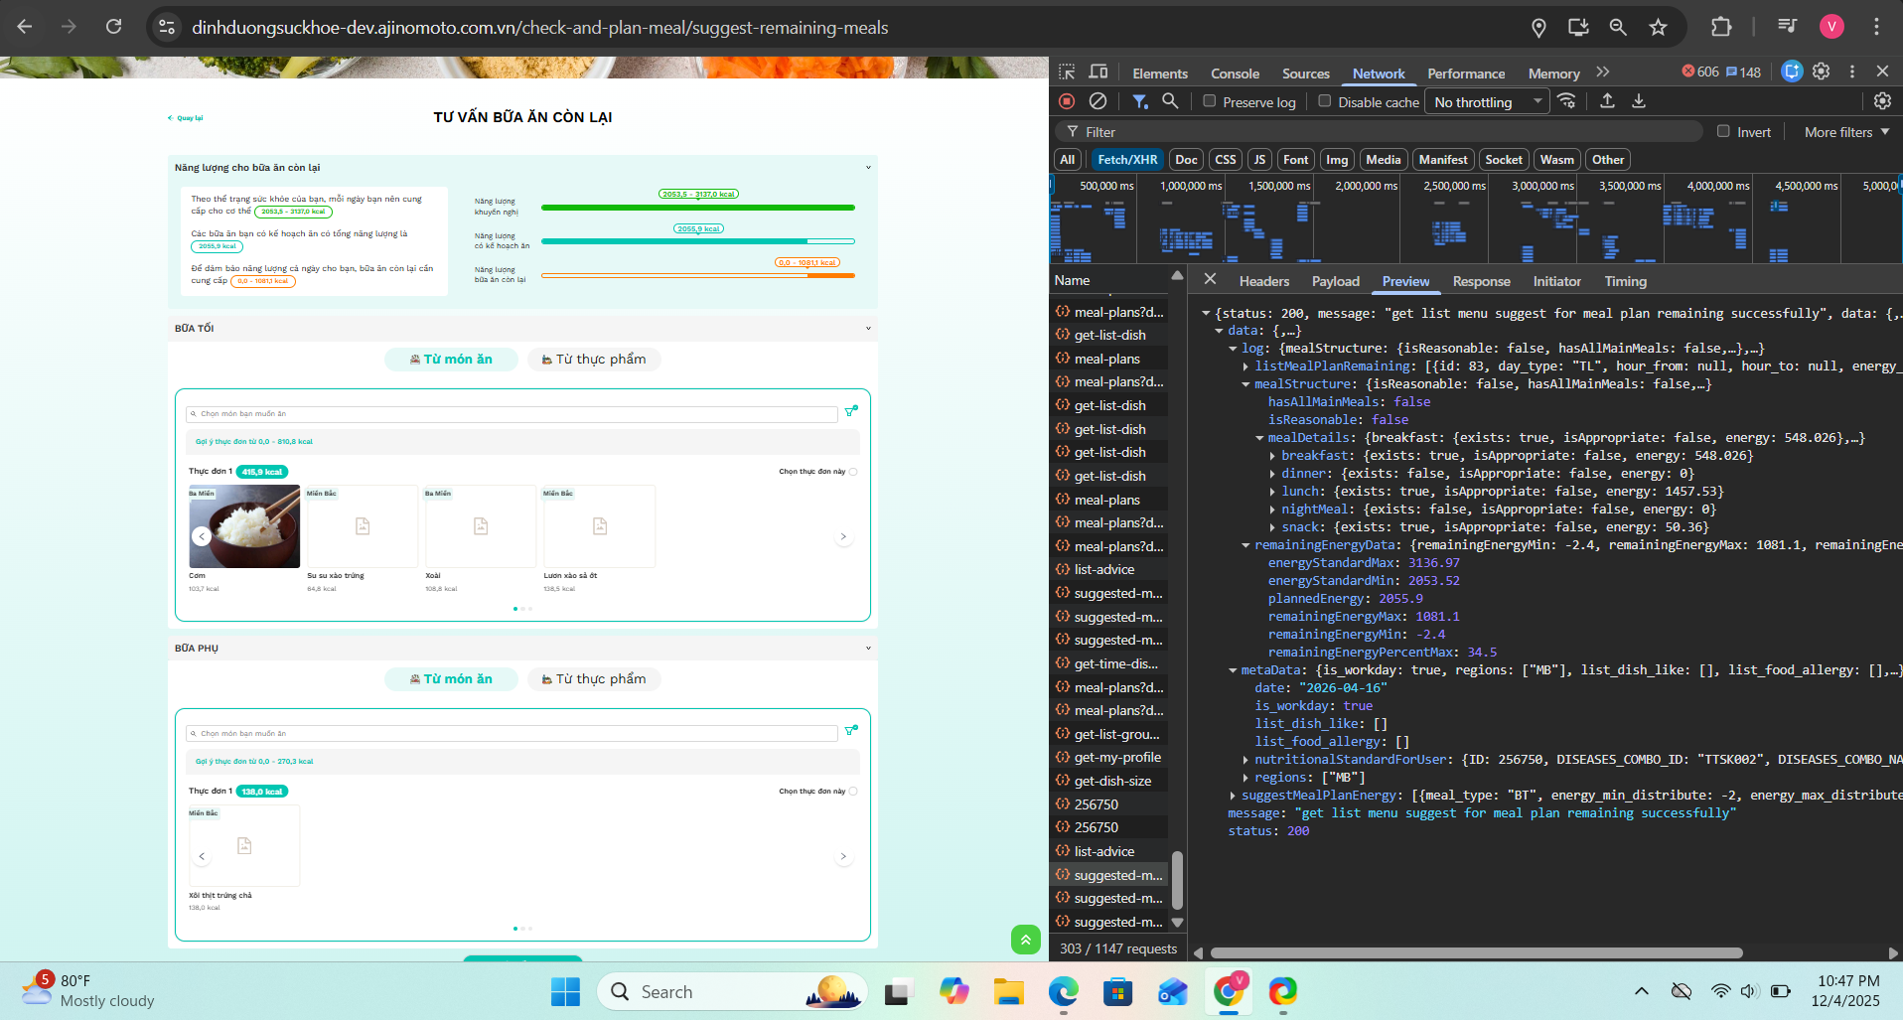Bookmark this page with star icon
This screenshot has width=1903, height=1020.
[x=1658, y=27]
